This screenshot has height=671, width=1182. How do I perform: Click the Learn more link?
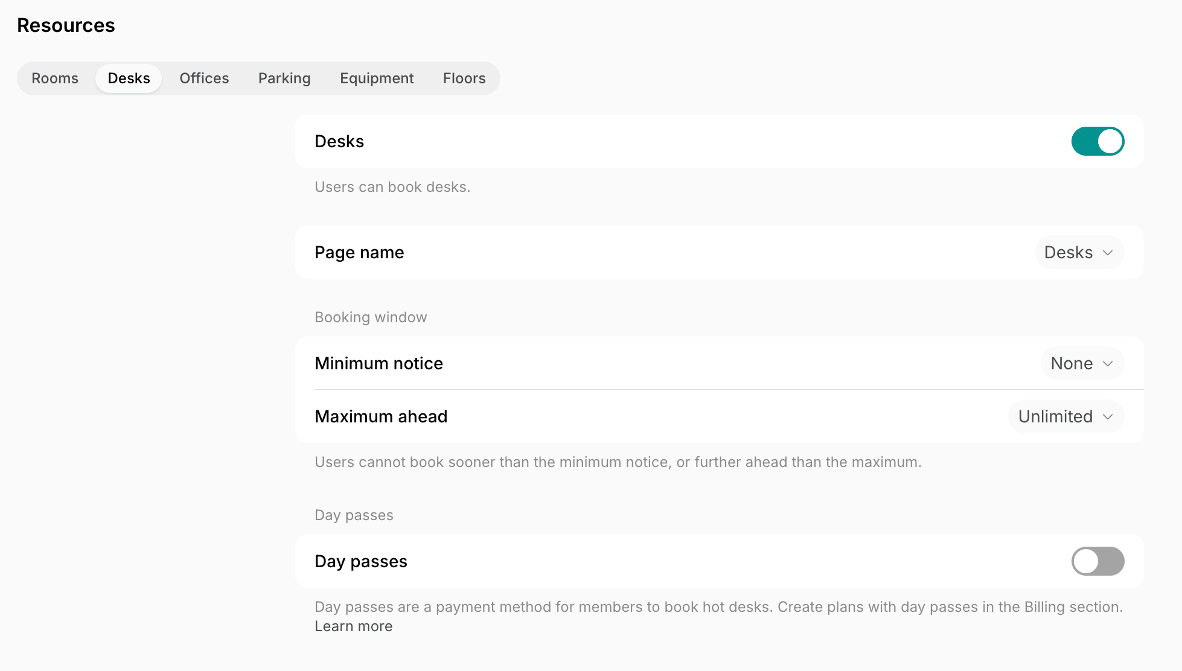tap(354, 626)
